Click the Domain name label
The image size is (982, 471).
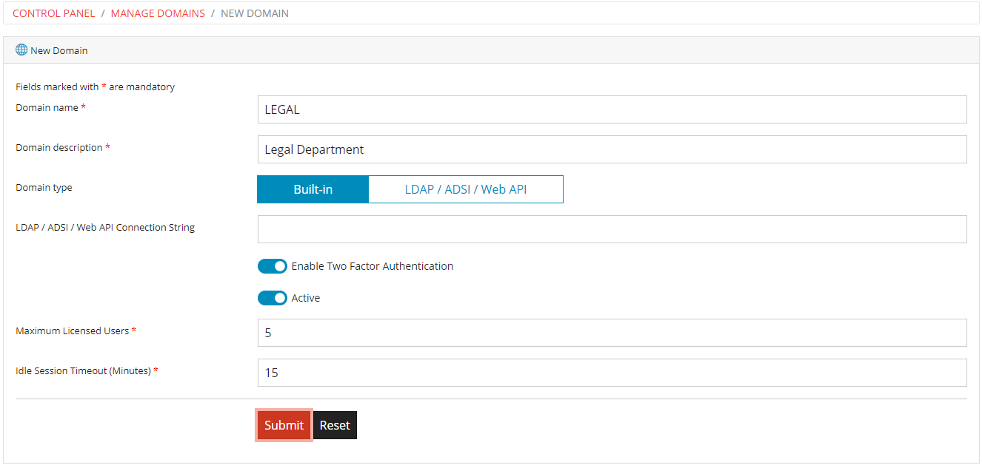[50, 108]
